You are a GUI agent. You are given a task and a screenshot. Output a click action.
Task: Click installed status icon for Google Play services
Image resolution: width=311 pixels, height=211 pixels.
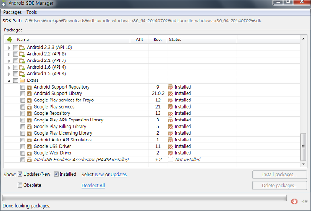[170, 107]
